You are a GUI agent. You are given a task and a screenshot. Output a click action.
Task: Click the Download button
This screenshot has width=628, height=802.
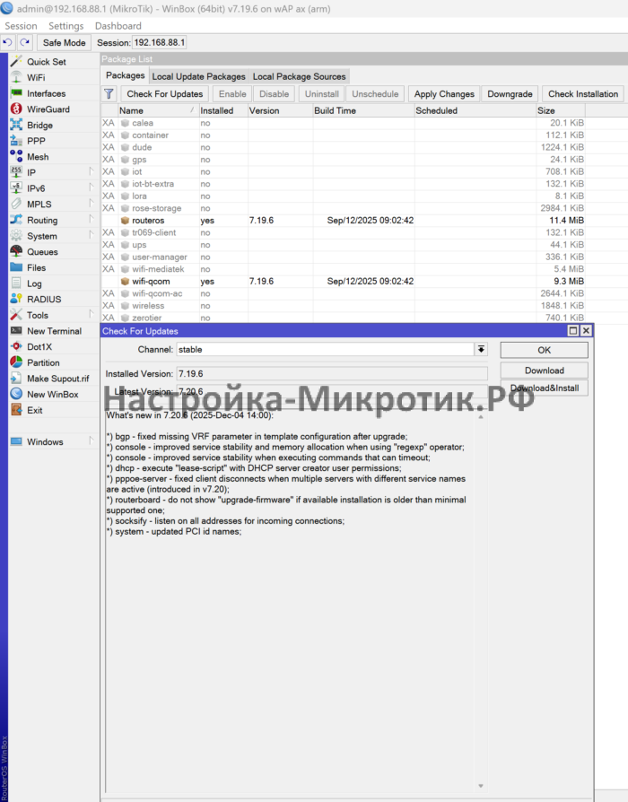pos(545,370)
